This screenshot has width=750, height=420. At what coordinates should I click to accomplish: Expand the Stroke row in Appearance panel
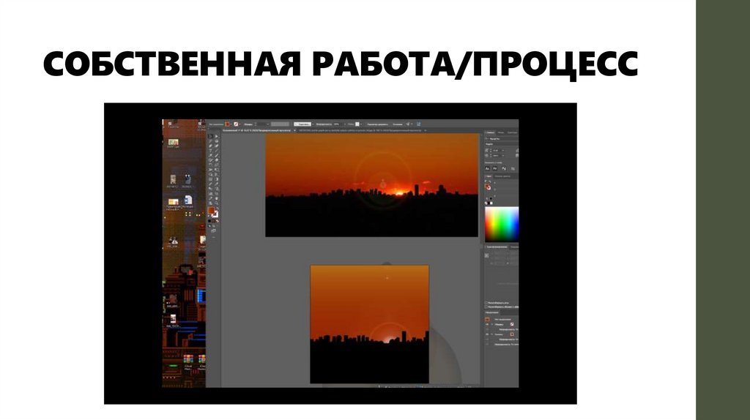[x=492, y=324]
